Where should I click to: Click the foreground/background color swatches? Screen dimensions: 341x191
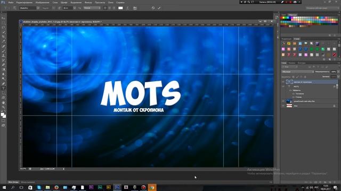pyautogui.click(x=3, y=115)
